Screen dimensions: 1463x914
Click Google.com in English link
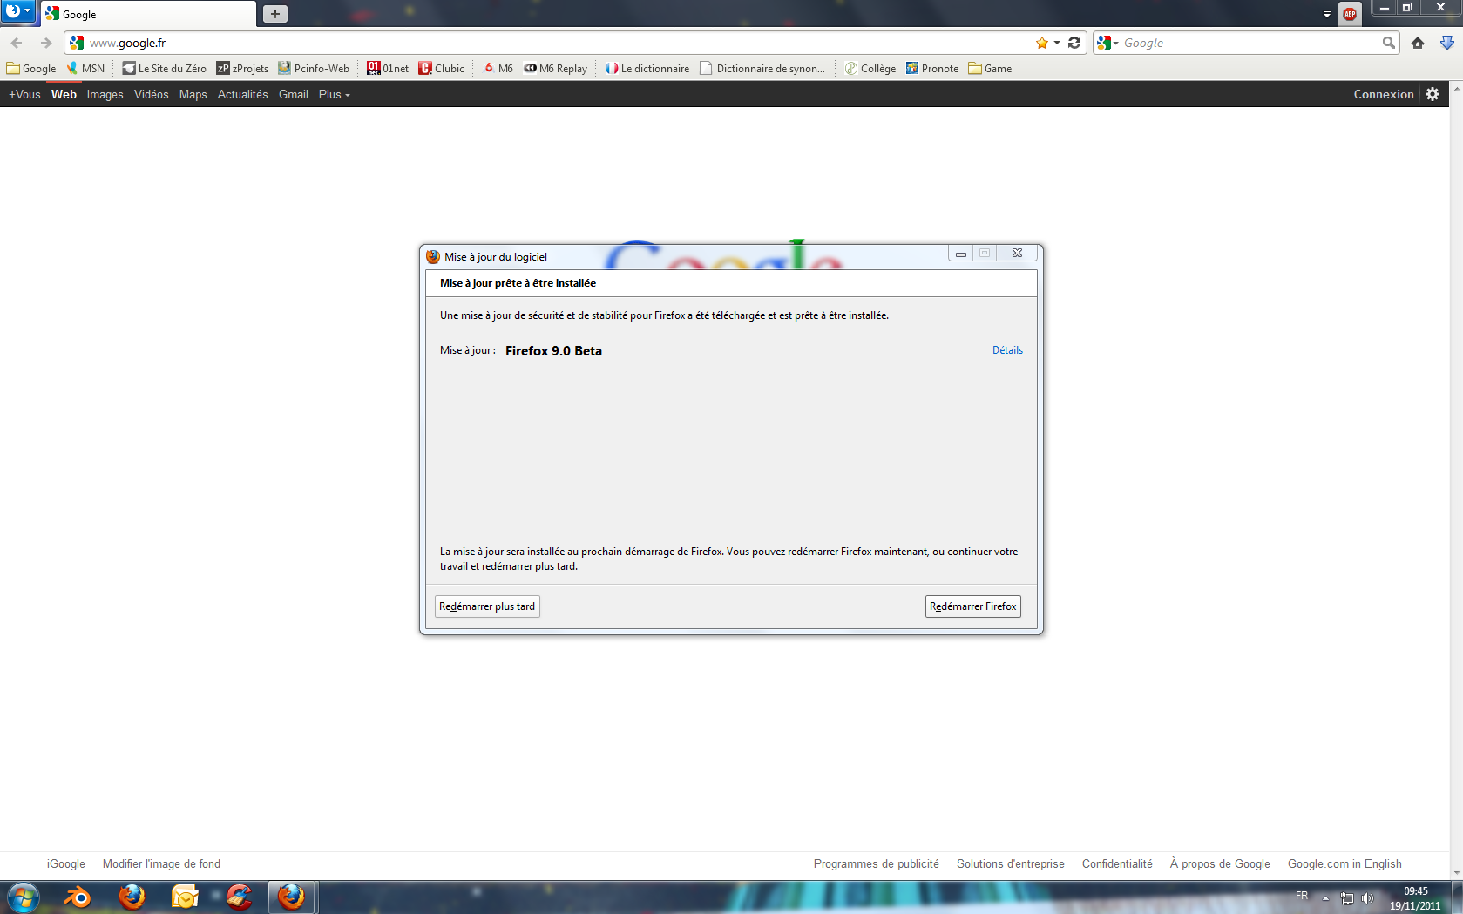click(1344, 864)
